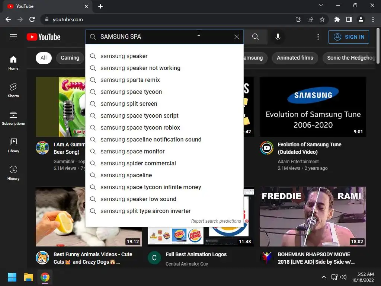Viewport: 381px width, 286px height.
Task: Click the taskbar volume icon
Action: click(x=343, y=277)
